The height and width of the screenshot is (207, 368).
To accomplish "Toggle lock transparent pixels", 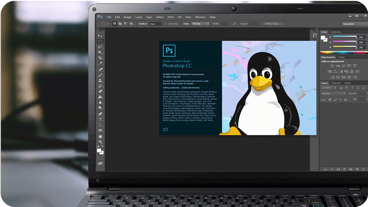I will coord(330,100).
